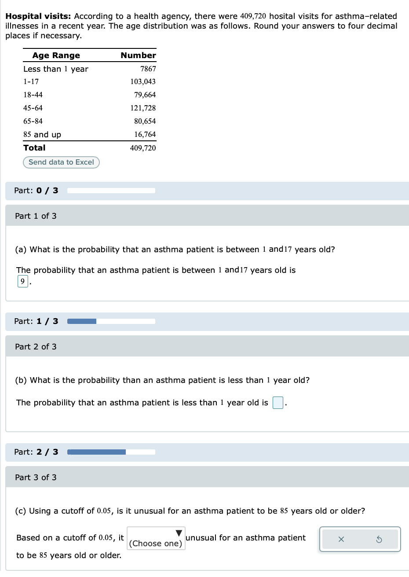Click the answer box for part a
409x577 pixels.
click(x=22, y=281)
